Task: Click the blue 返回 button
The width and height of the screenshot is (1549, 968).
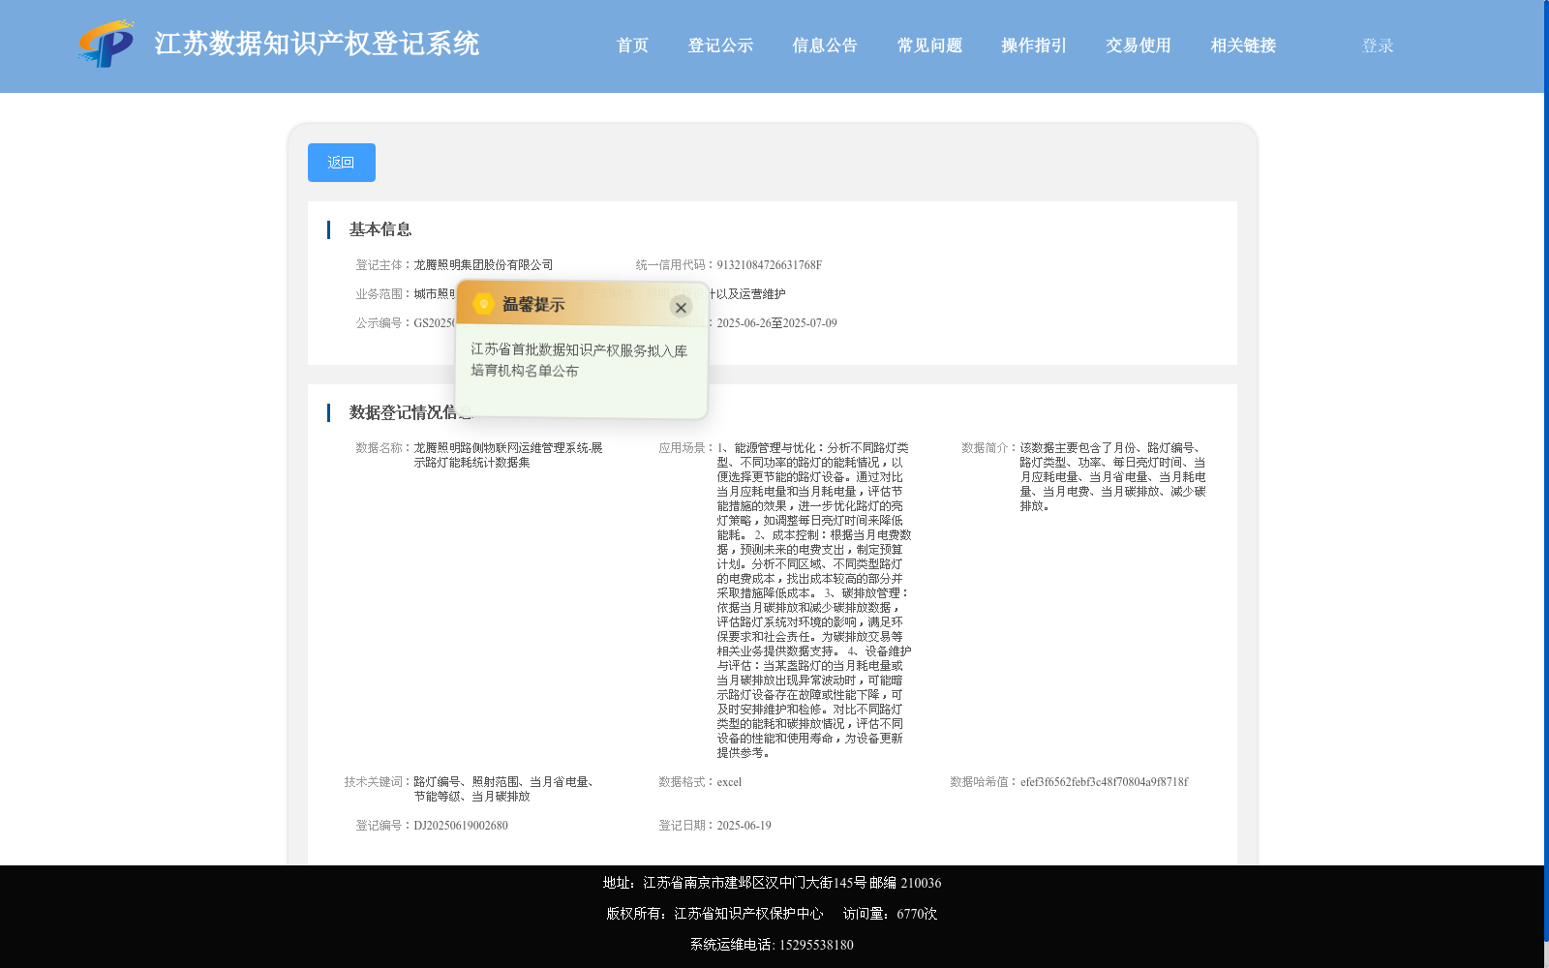Action: [342, 163]
